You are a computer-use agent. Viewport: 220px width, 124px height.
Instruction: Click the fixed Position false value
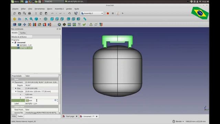[x=42, y=110]
